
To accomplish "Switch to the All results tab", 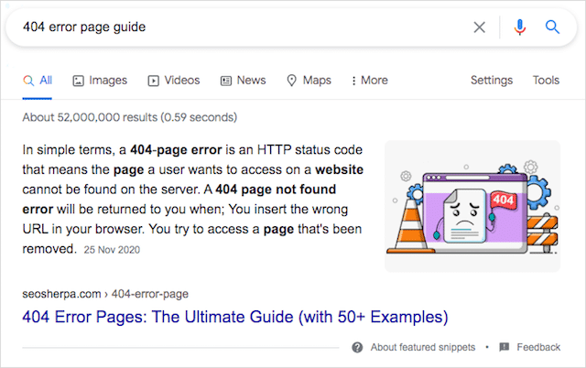I will [38, 81].
